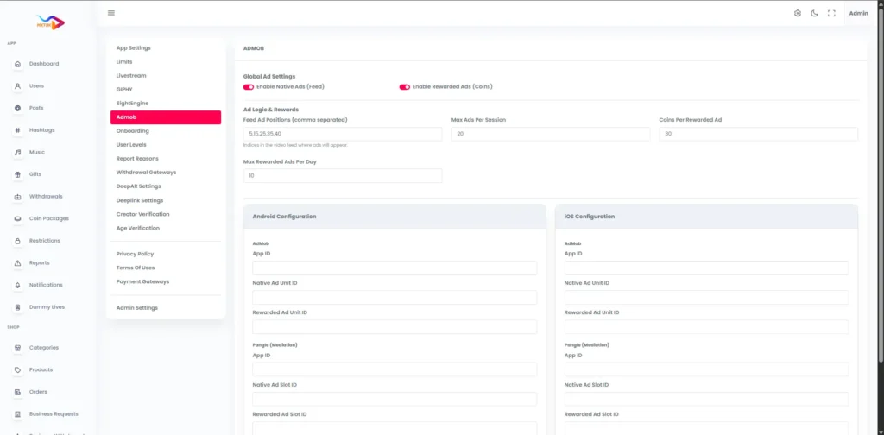Click the Gifts icon
This screenshot has width=884, height=435.
(x=17, y=174)
